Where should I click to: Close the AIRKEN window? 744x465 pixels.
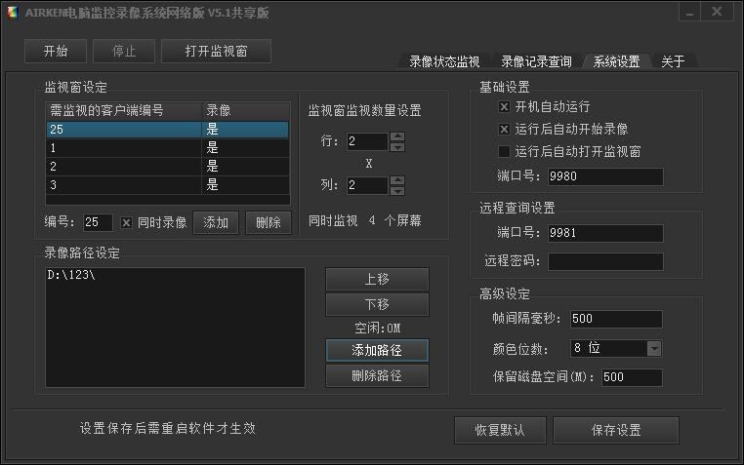(717, 12)
